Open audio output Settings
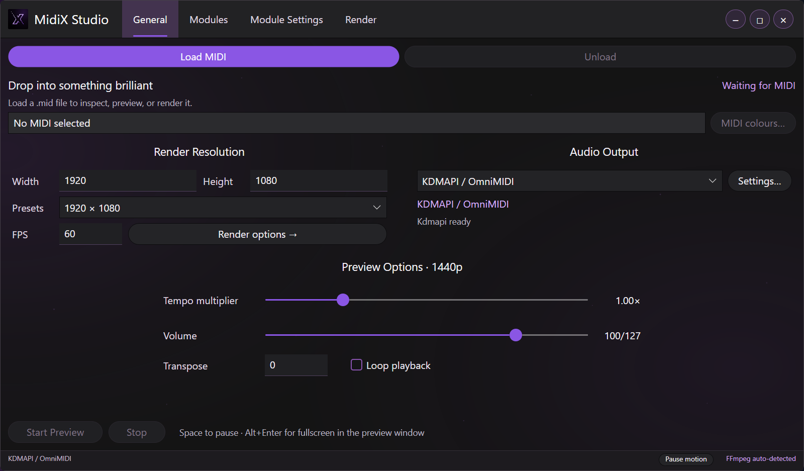Screen dimensions: 804x471 coord(759,181)
